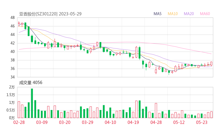The width and height of the screenshot is (216, 129).
Task: Click the last red volume bar on the right
Action: [x=211, y=115]
